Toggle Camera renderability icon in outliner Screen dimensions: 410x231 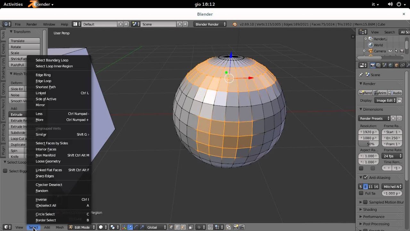point(402,51)
